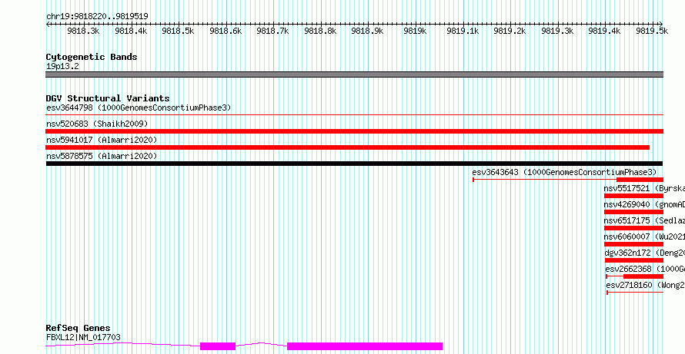Click the 9819k ruler tick label
This screenshot has width=685, height=354.
(x=415, y=31)
